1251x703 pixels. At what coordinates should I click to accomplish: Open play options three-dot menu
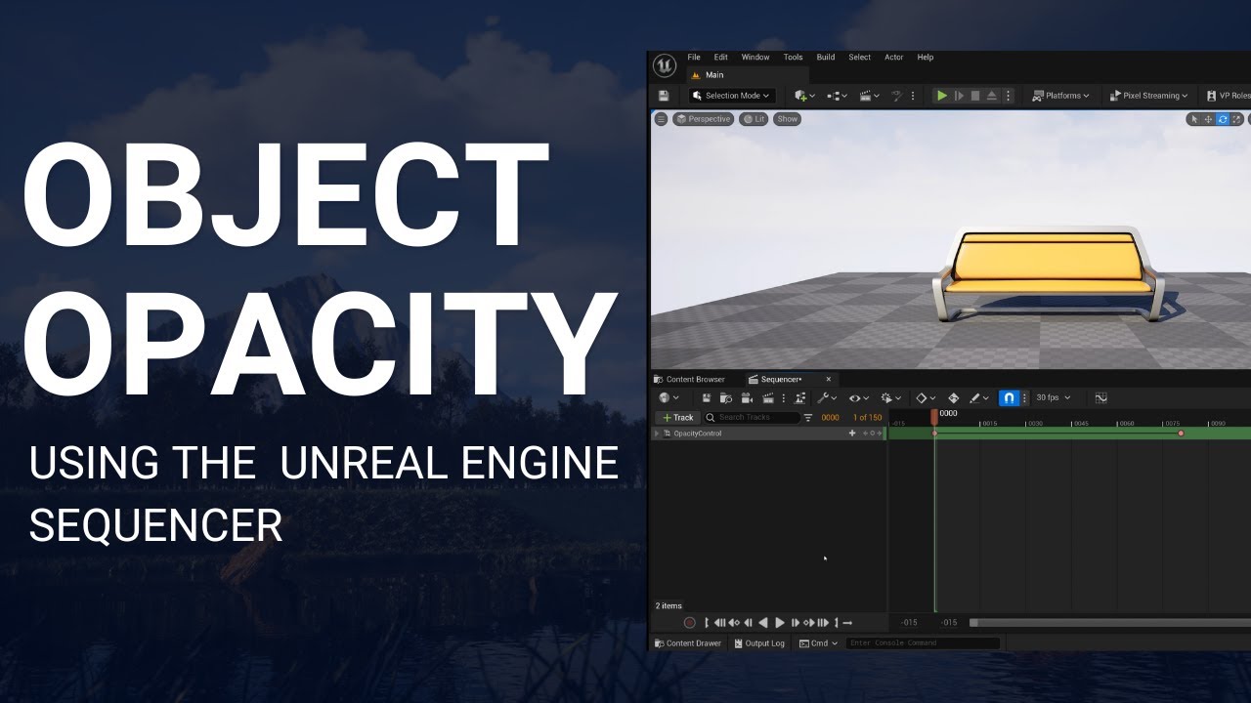(1009, 96)
